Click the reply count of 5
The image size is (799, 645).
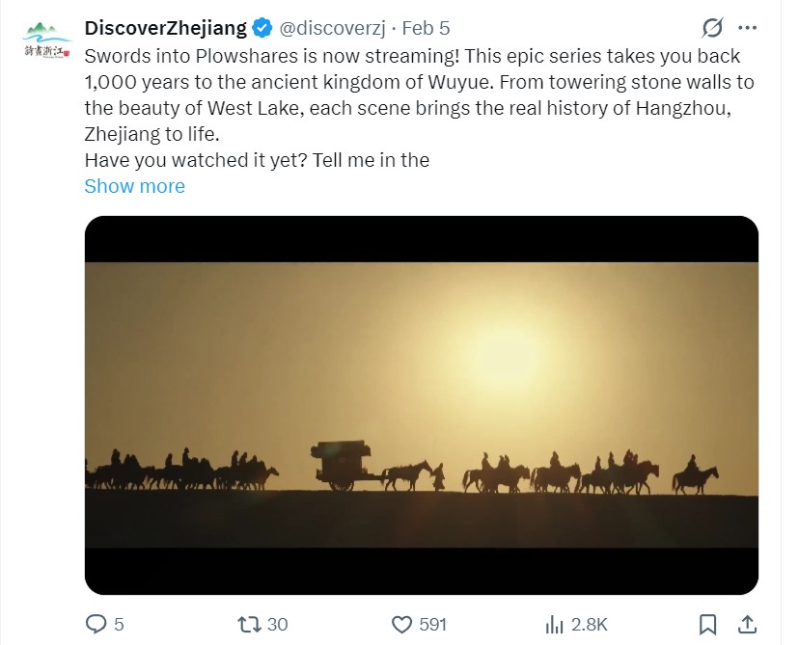[x=119, y=624]
